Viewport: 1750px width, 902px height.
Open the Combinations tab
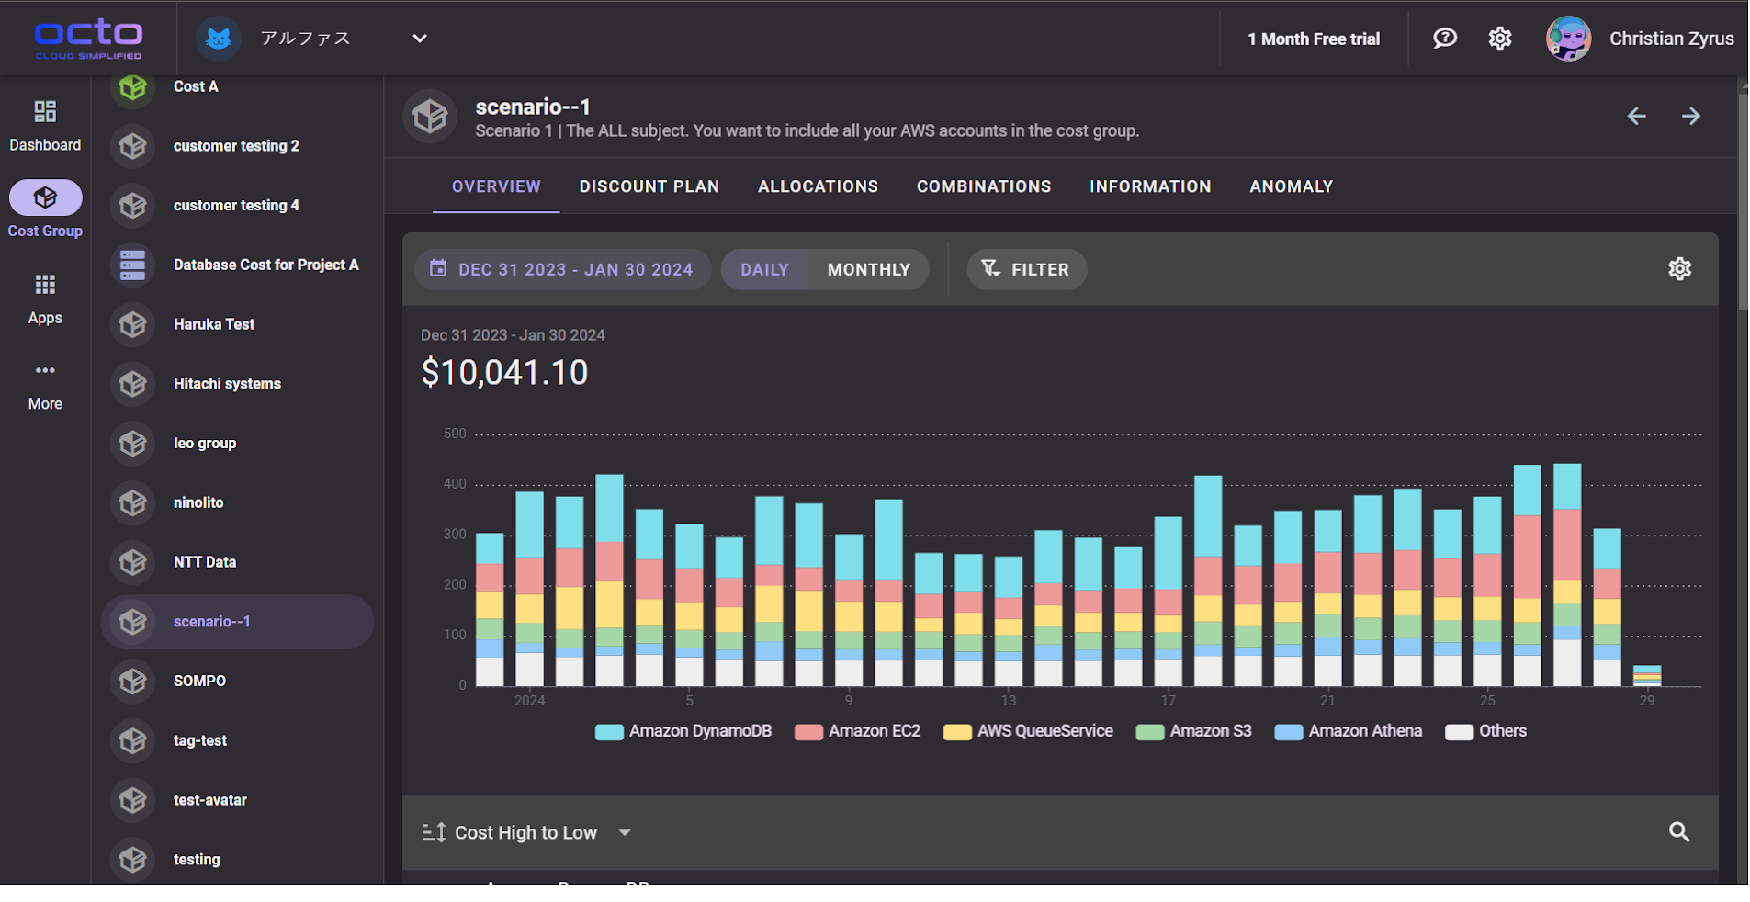984,186
